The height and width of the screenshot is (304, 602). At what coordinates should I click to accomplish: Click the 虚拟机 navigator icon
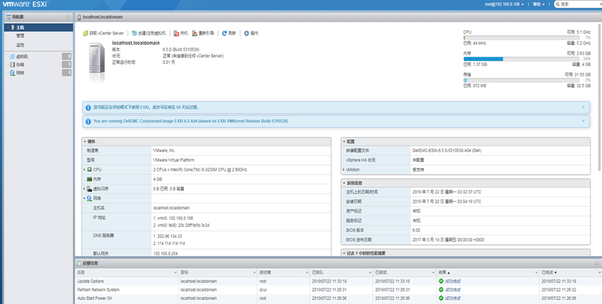[x=13, y=57]
